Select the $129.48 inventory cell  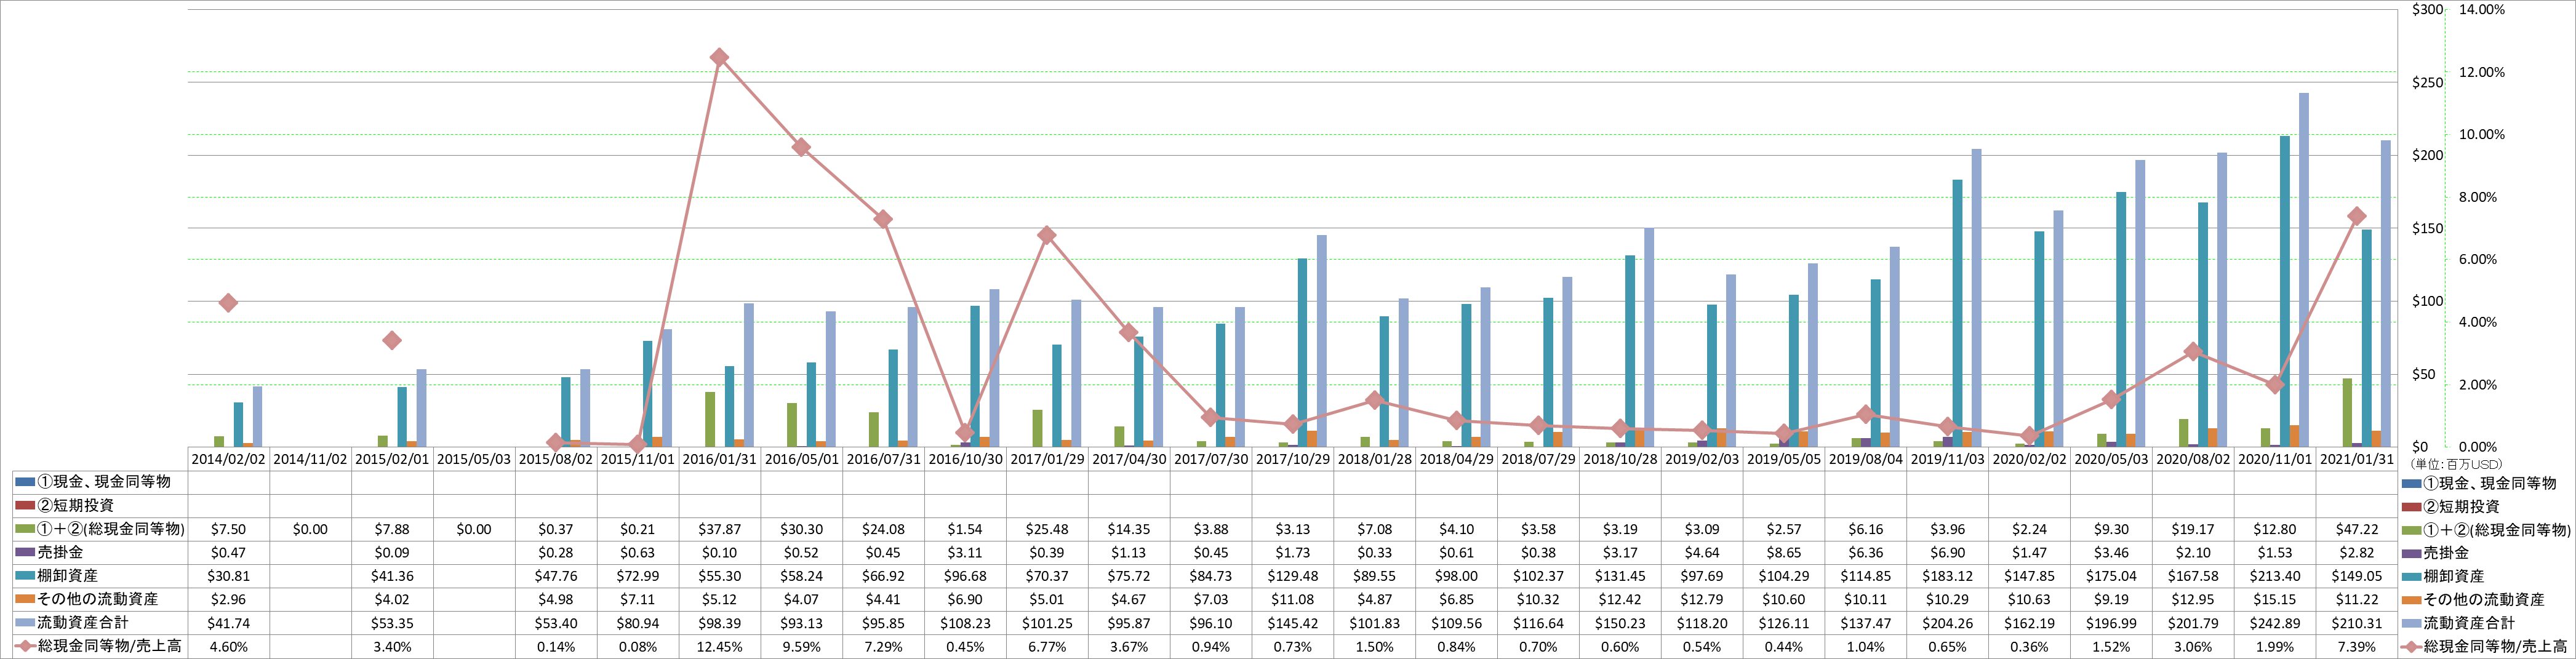coord(1292,576)
